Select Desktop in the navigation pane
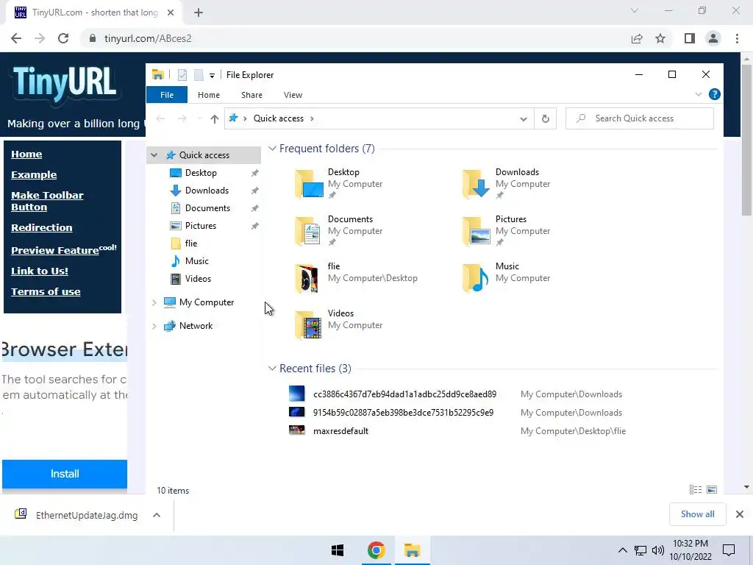753x565 pixels. tap(201, 173)
